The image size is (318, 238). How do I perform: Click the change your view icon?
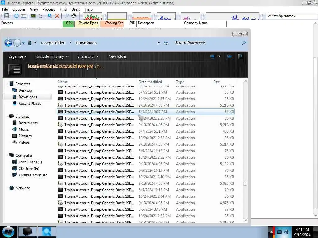[212, 56]
